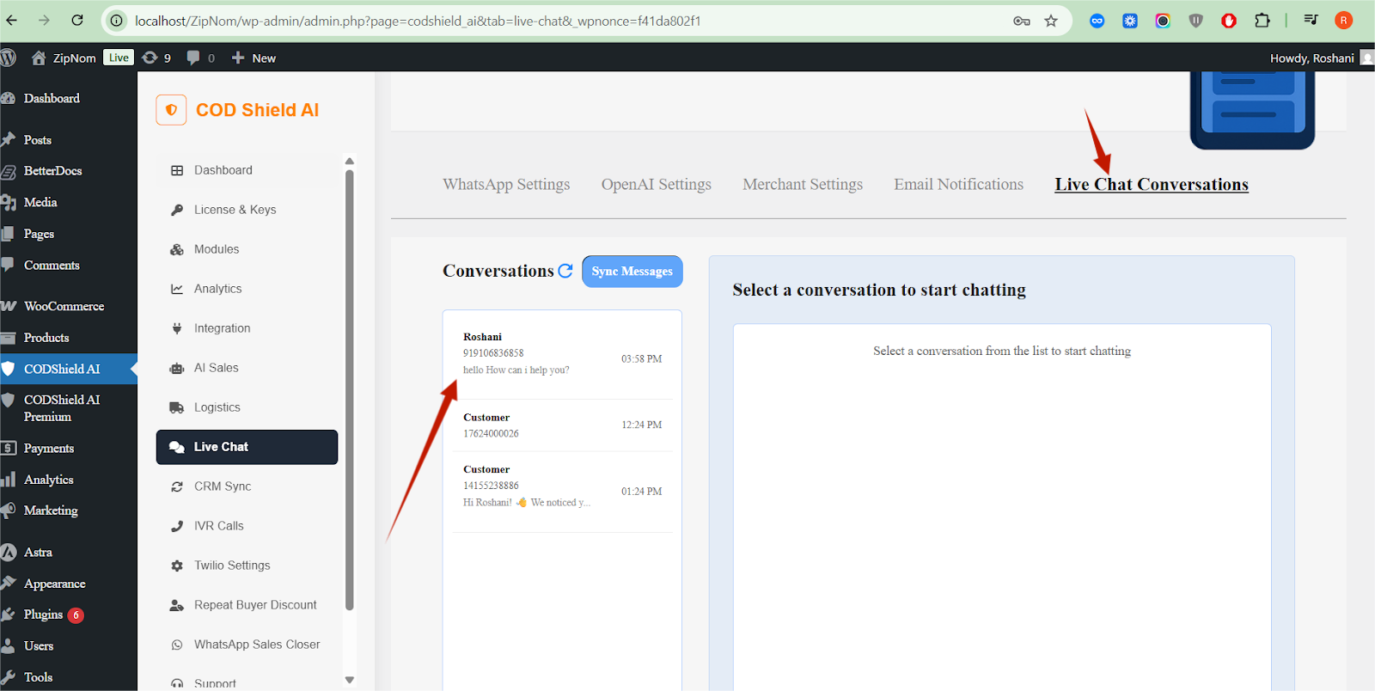Click the CRM Sync arrows icon
This screenshot has width=1375, height=691.
click(177, 486)
